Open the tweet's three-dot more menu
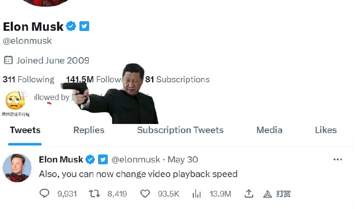Image resolution: width=355 pixels, height=209 pixels. [x=338, y=159]
